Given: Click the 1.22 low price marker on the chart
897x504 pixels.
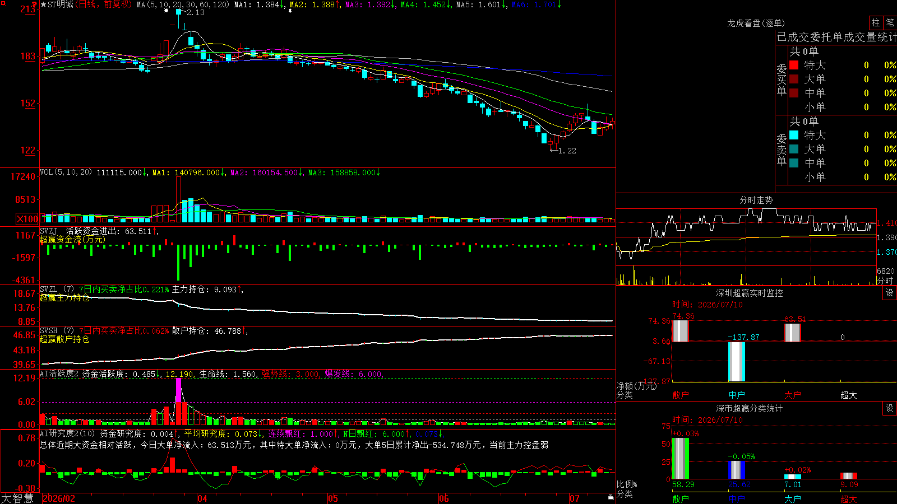Looking at the screenshot, I should tap(567, 151).
